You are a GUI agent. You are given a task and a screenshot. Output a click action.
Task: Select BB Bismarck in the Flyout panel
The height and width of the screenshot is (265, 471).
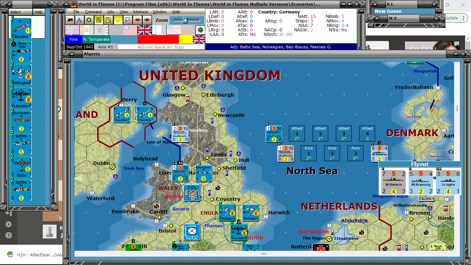point(394,183)
